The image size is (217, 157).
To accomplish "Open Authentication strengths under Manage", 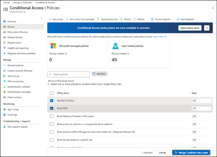I will pos(19,92).
